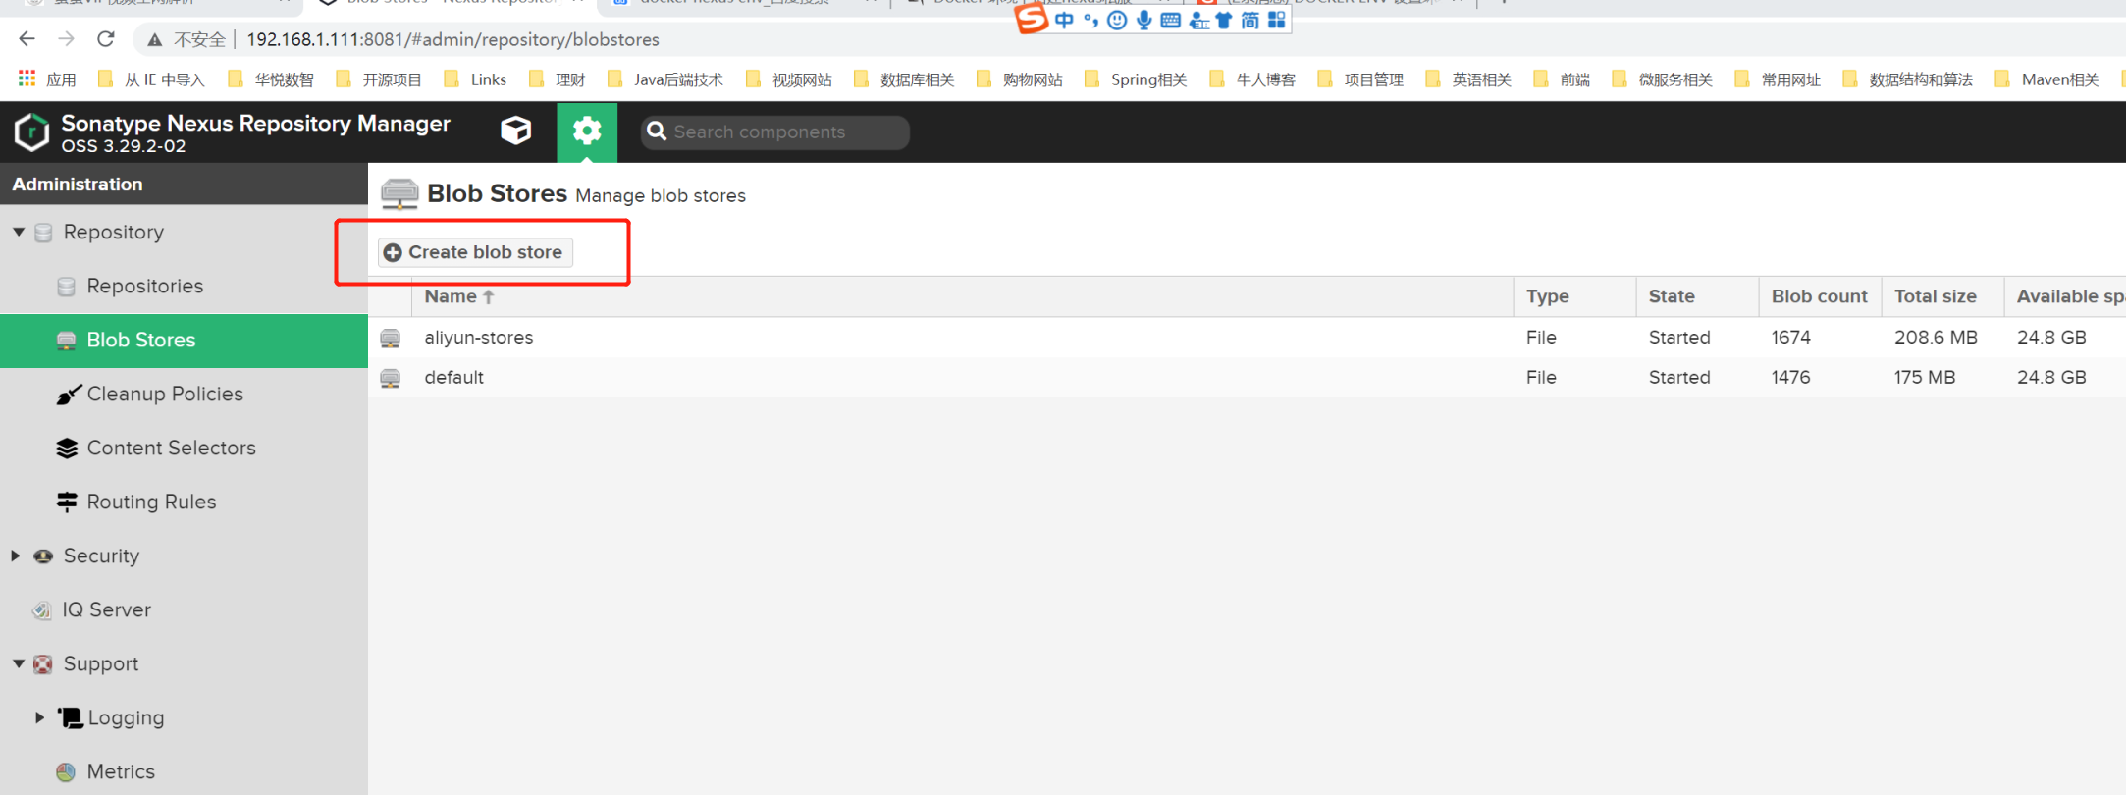The image size is (2126, 795).
Task: Click the Logging terminal icon
Action: [x=70, y=718]
